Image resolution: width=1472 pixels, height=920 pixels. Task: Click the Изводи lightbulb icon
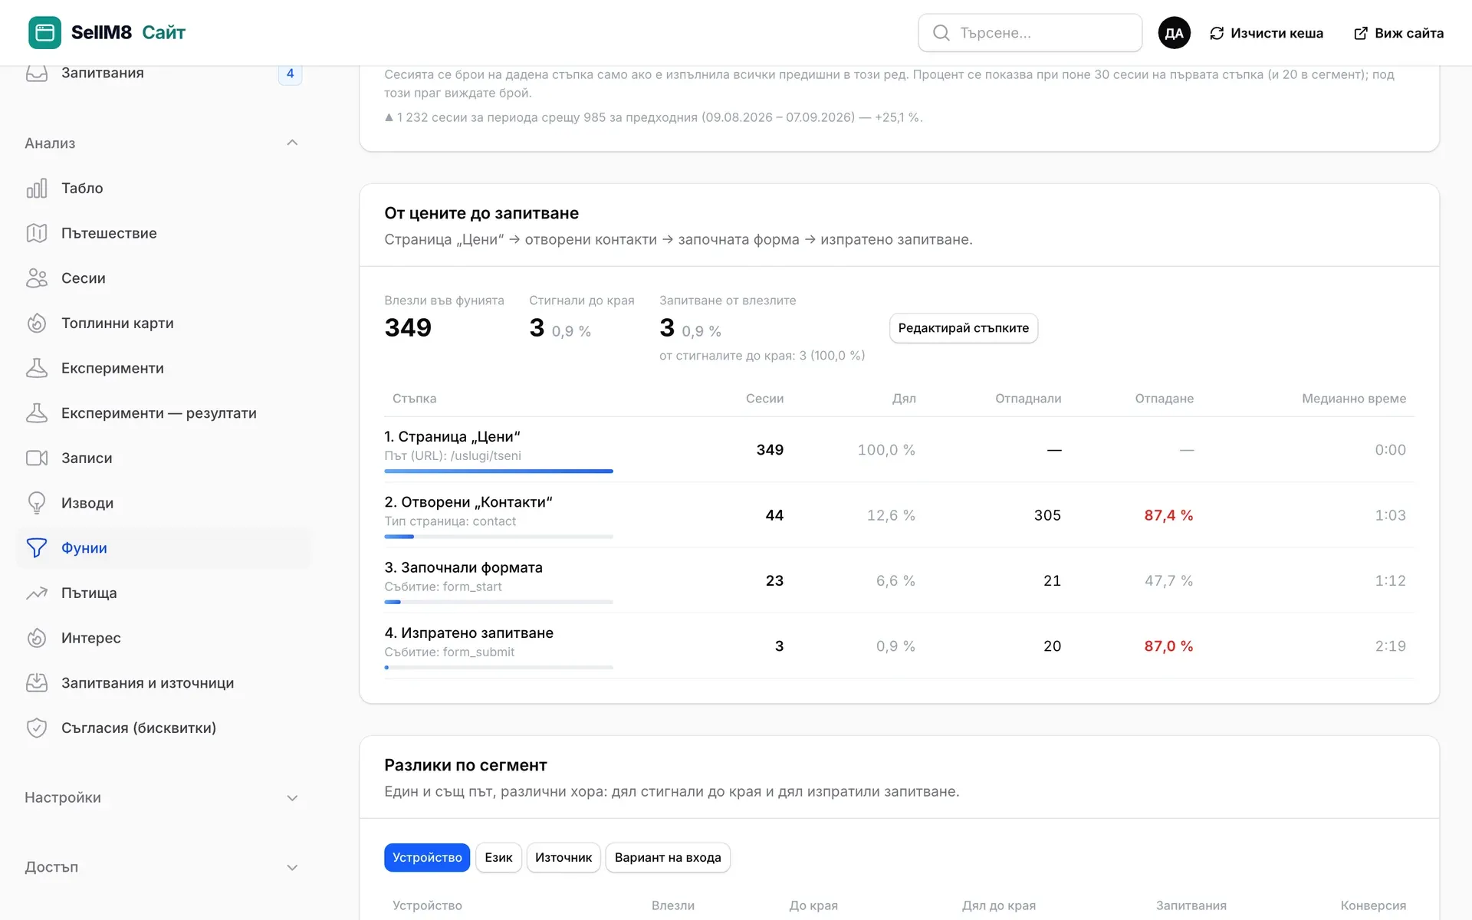click(x=37, y=503)
